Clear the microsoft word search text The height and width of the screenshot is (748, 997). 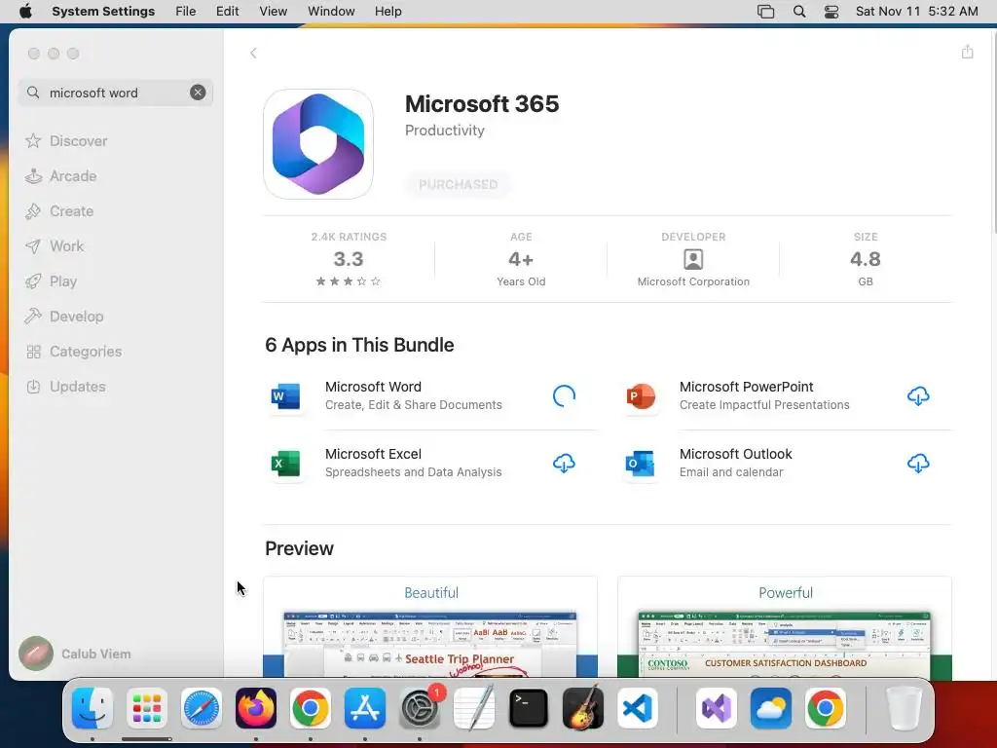point(198,93)
